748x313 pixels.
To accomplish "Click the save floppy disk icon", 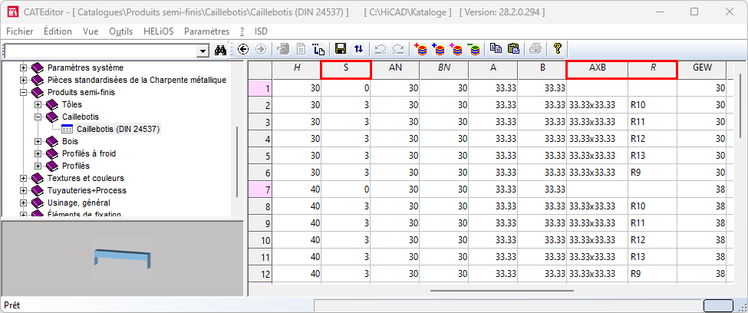I will point(341,48).
